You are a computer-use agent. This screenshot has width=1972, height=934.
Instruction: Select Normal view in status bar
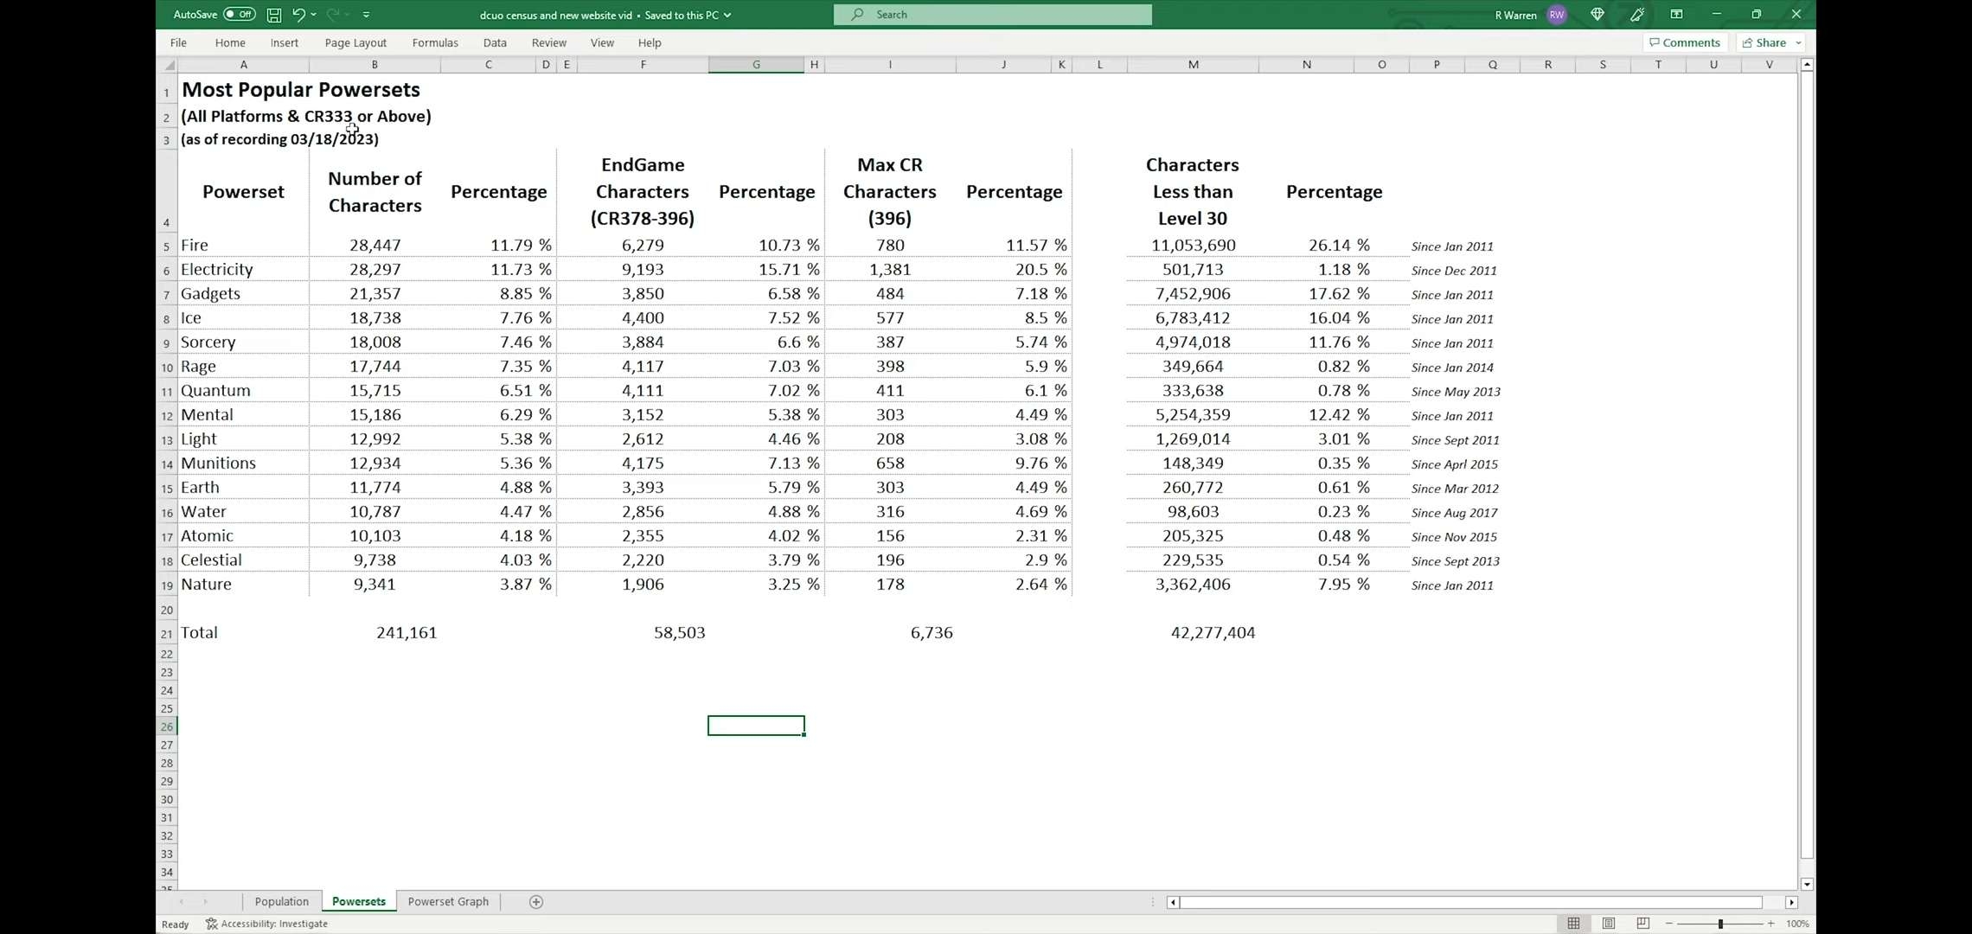[1573, 924]
